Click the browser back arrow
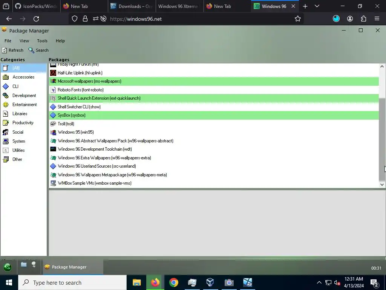The width and height of the screenshot is (386, 290). [9, 19]
